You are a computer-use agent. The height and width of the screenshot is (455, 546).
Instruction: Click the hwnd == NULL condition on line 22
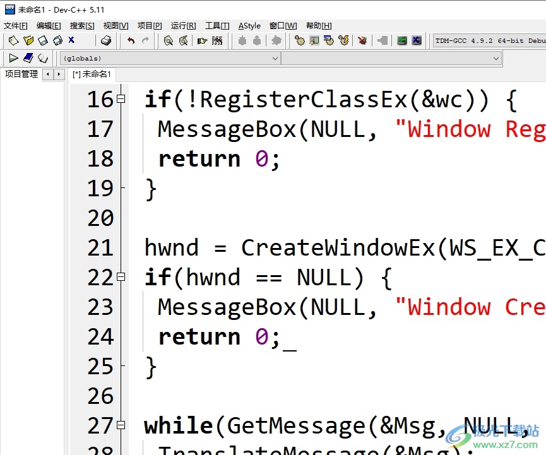tap(269, 278)
